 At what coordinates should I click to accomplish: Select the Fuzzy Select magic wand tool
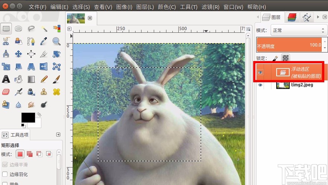pos(44,28)
